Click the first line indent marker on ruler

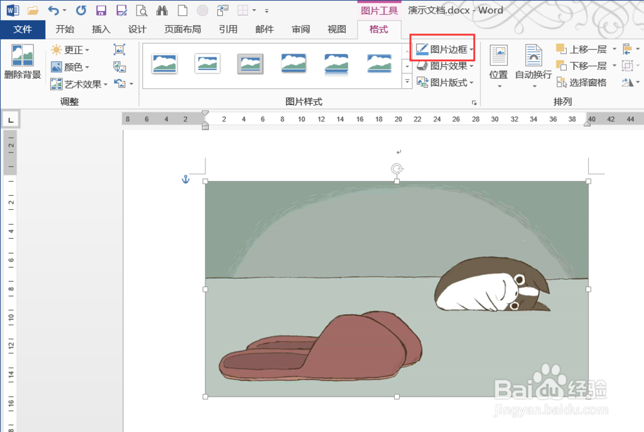coord(205,113)
